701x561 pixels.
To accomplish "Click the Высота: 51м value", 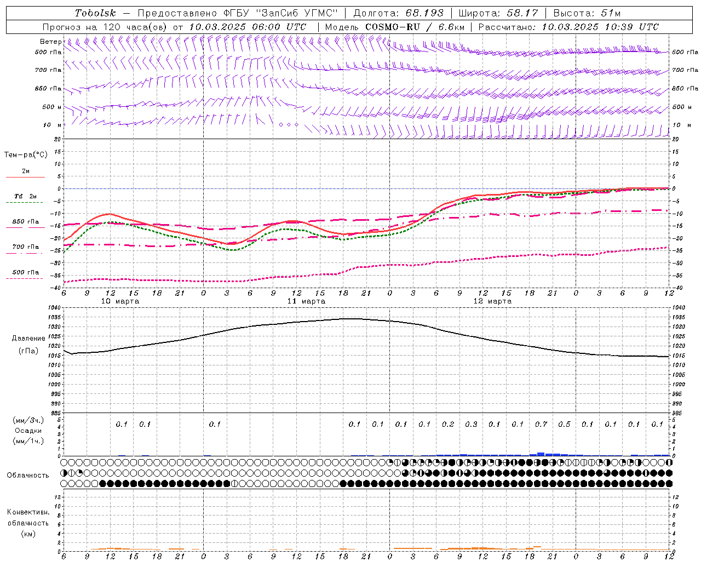I will pos(587,13).
